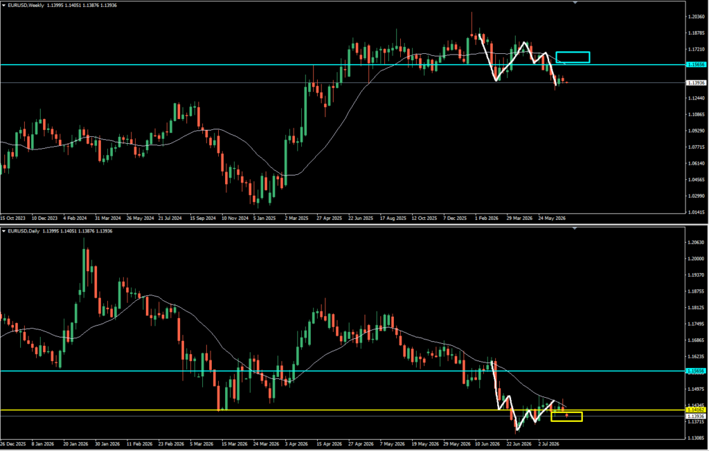Viewport: 709px width, 451px height.
Task: Click the 1.17210 price scale value
Action: click(697, 49)
